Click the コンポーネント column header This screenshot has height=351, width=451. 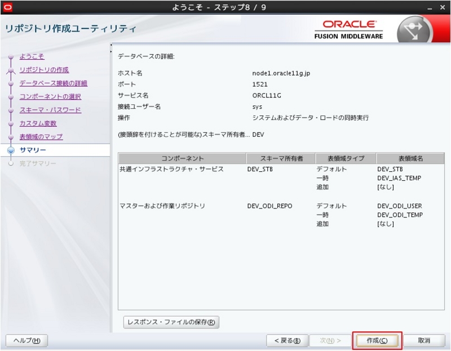tap(182, 158)
